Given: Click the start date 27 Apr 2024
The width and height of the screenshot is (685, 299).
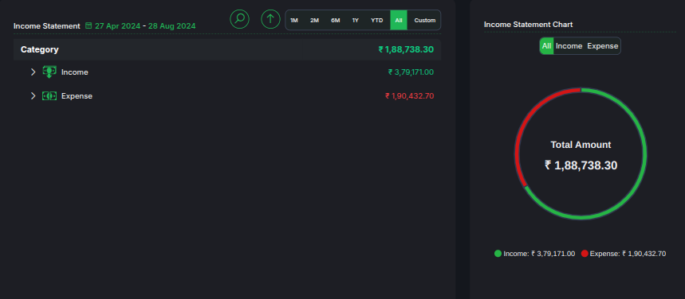Looking at the screenshot, I should [x=117, y=25].
